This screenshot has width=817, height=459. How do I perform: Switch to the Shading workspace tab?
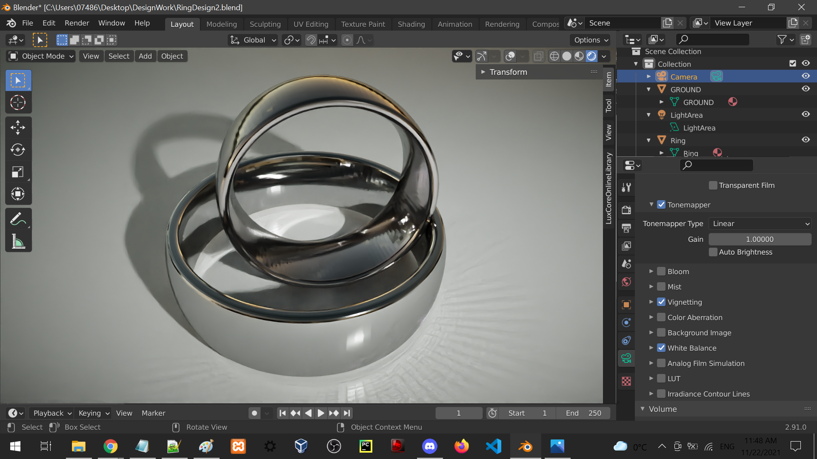click(411, 24)
